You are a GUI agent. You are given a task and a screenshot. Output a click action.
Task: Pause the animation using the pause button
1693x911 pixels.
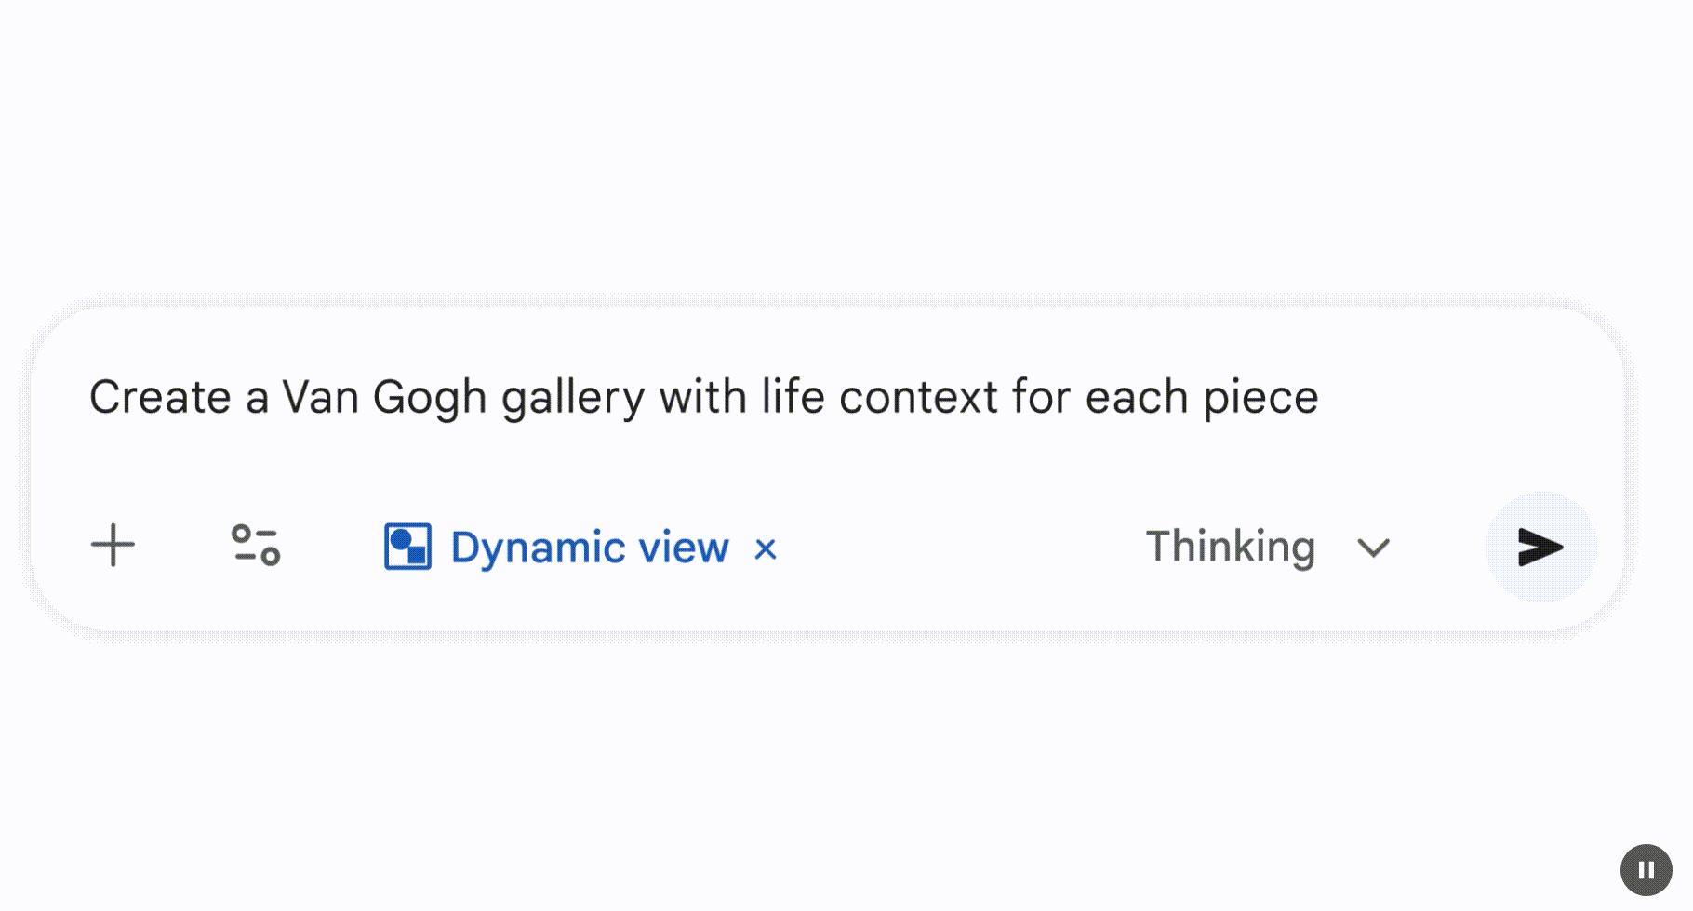coord(1646,870)
